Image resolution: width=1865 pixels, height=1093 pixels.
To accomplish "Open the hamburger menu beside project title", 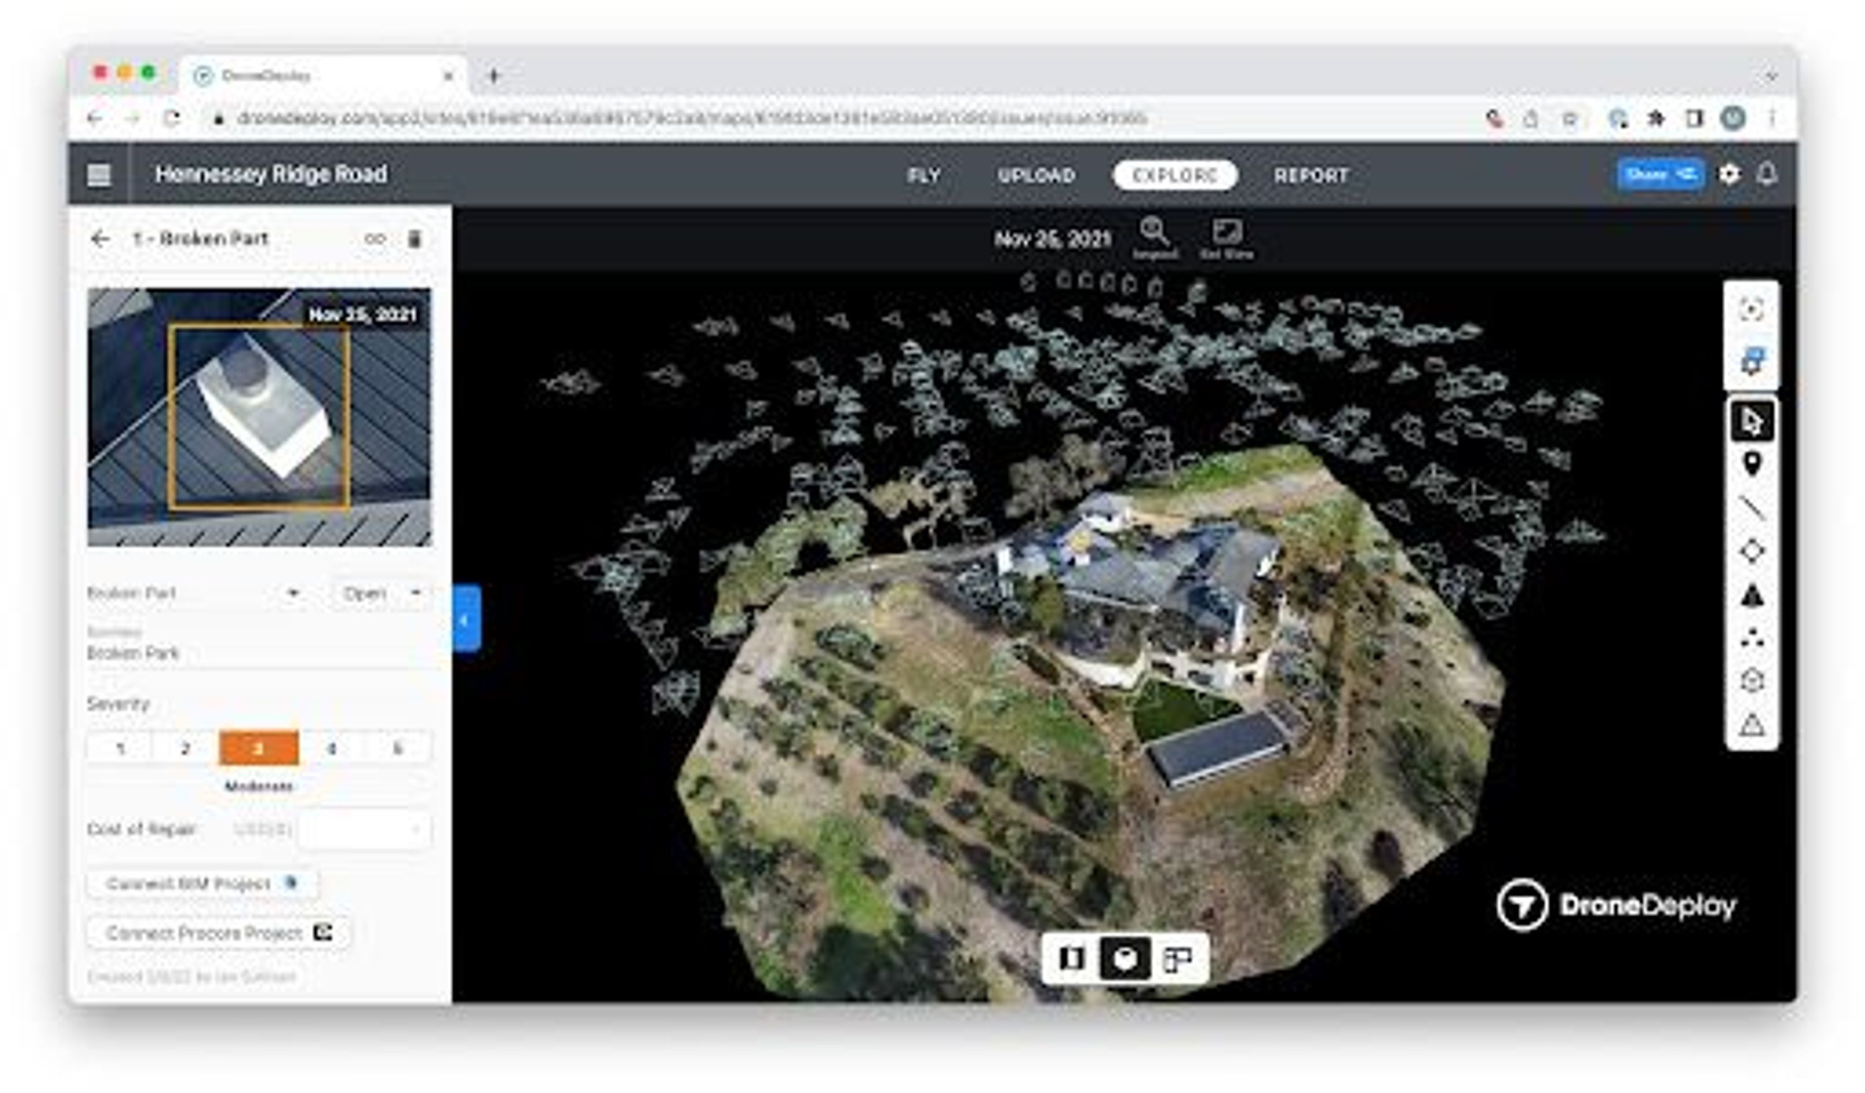I will (x=99, y=175).
